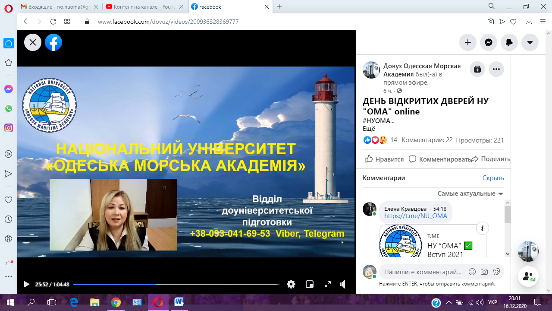Hide comments with Скрыть
552x311 pixels.
pyautogui.click(x=493, y=178)
